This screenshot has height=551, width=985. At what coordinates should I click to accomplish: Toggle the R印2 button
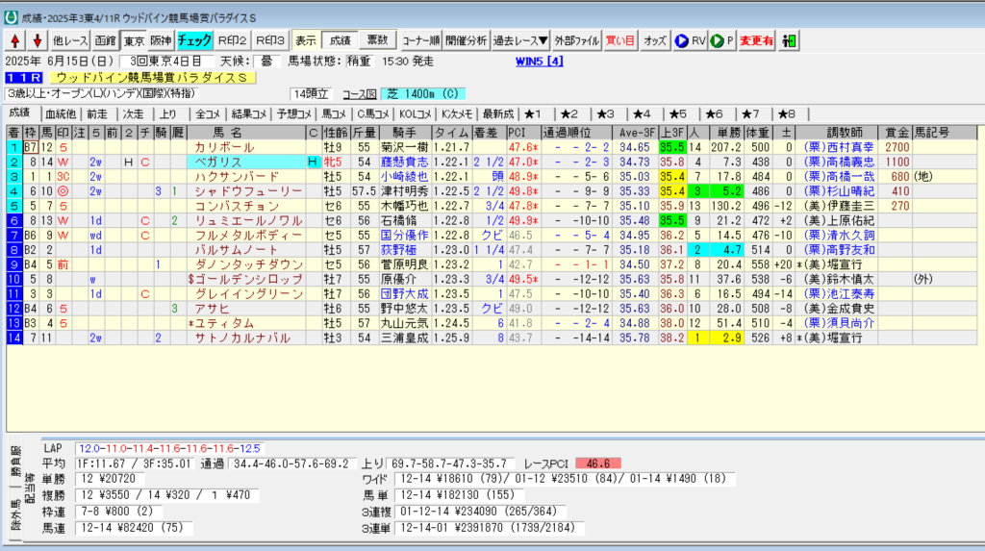[233, 40]
